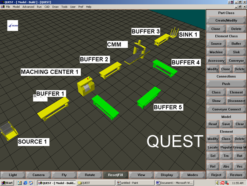
Task: Click Delete under Part Class
Action: click(236, 29)
